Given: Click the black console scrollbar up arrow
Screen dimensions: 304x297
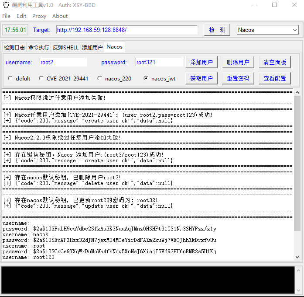Looking at the screenshot, I should [299, 270].
